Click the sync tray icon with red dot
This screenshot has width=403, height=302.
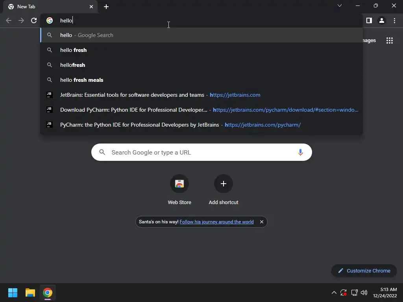coord(344,293)
